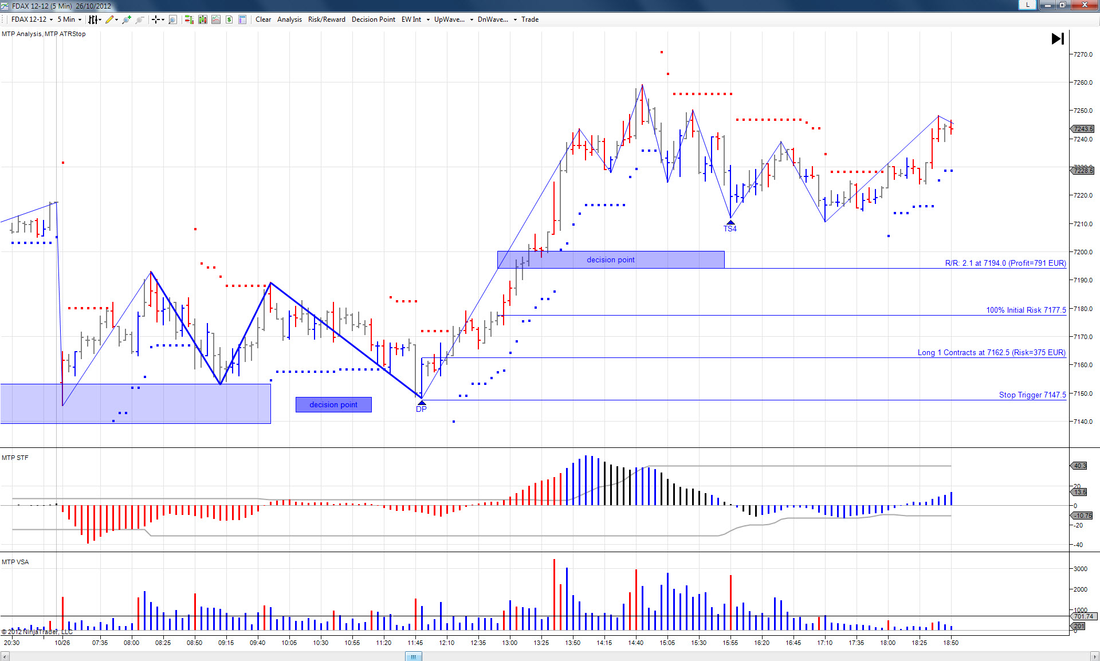1100x661 pixels.
Task: Click the 13.5 STF value marker
Action: [x=1079, y=492]
